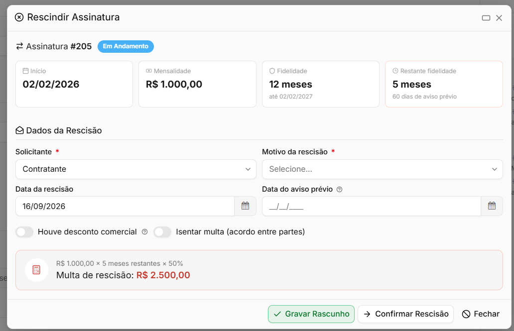Click the Início date 02/02/2026
This screenshot has height=331, width=514.
pos(51,84)
